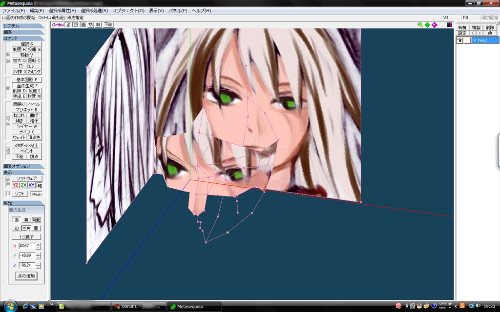
Task: Click the Z coordinate input field
Action: tap(27, 265)
